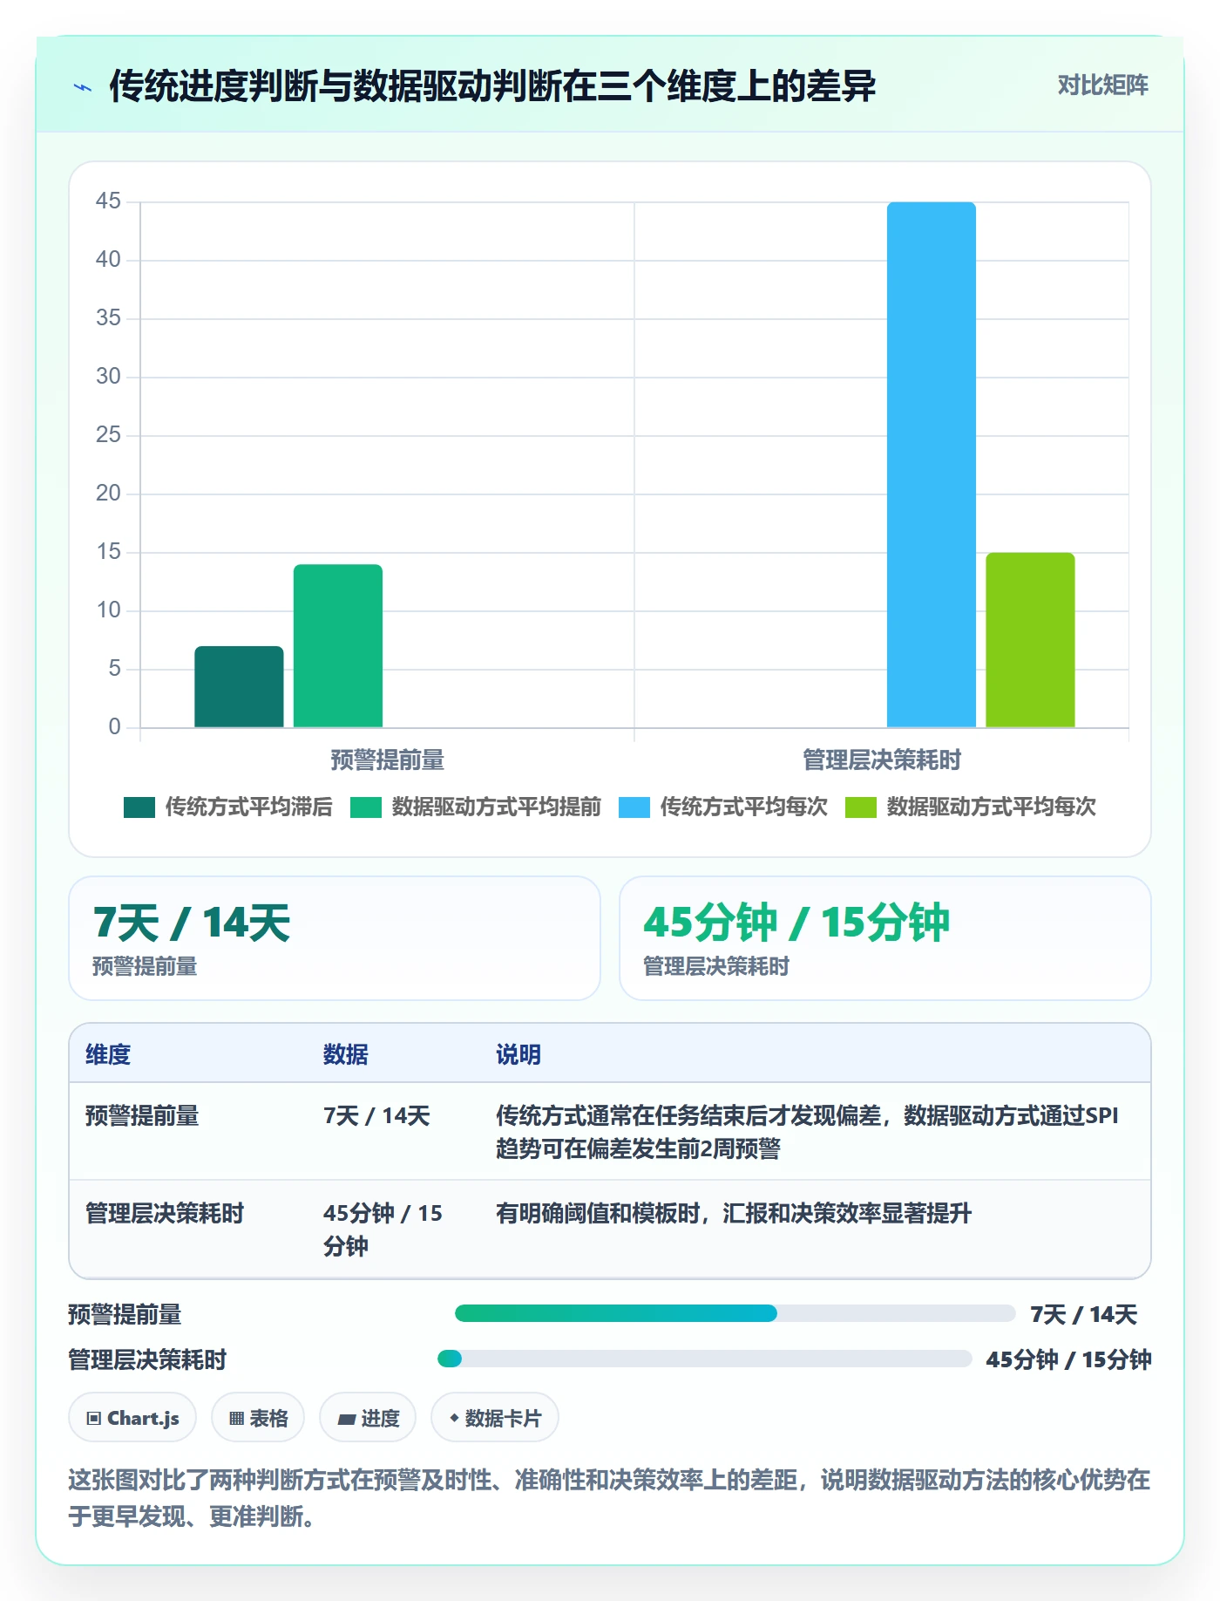Screen dimensions: 1220x1601
Task: Click the 管理层决策耗时 progress bar
Action: click(x=704, y=1359)
